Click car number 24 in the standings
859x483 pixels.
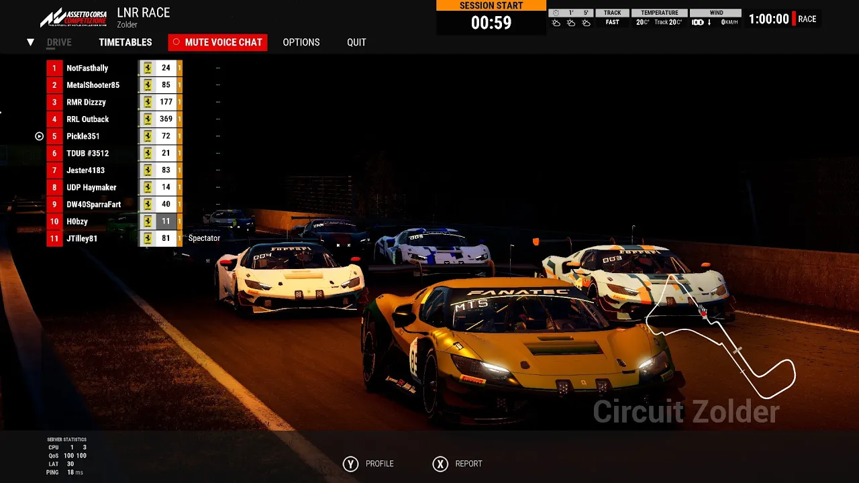[x=166, y=68]
